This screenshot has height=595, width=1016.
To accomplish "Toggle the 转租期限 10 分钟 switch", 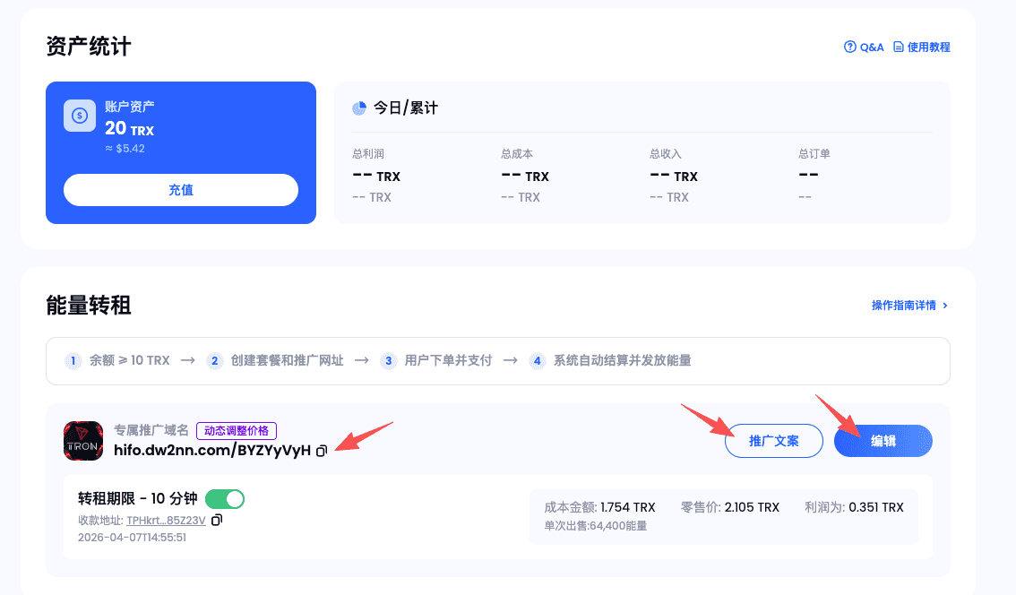I will point(225,499).
